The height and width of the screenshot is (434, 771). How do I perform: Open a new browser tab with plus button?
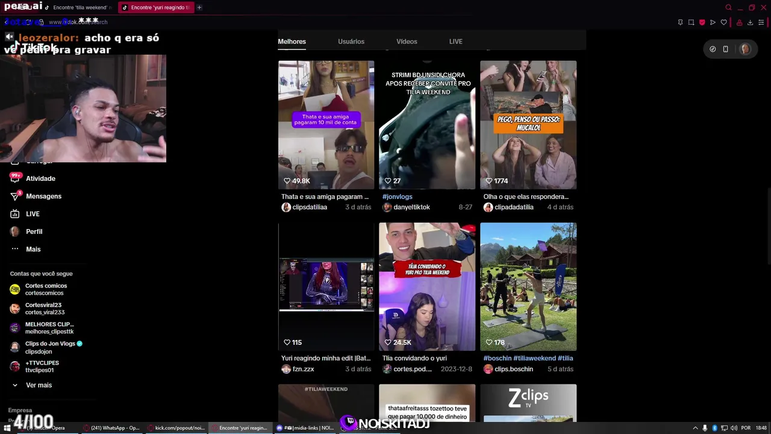(199, 8)
